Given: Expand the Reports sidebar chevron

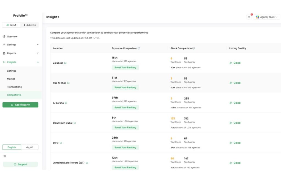Looking at the screenshot, I should (x=38, y=53).
